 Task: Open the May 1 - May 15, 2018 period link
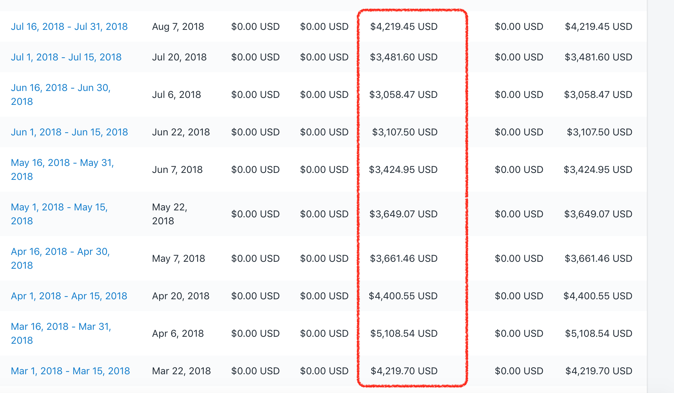point(59,214)
